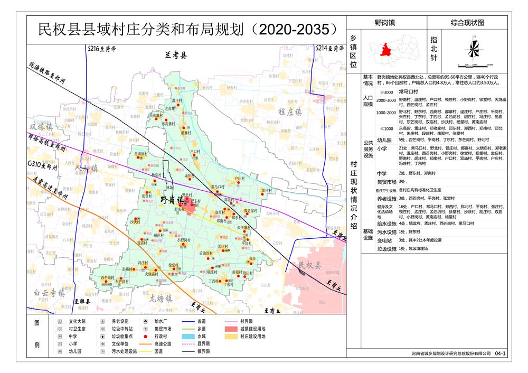
Task: Click the 白云寺镇 label on the map
Action: 50,293
